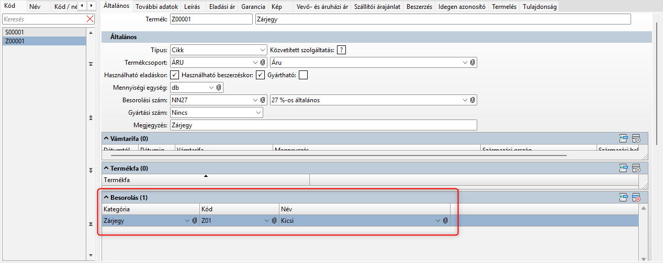Open the Besorolási szám dropdown showing NN27
The width and height of the screenshot is (663, 263).
pos(255,100)
